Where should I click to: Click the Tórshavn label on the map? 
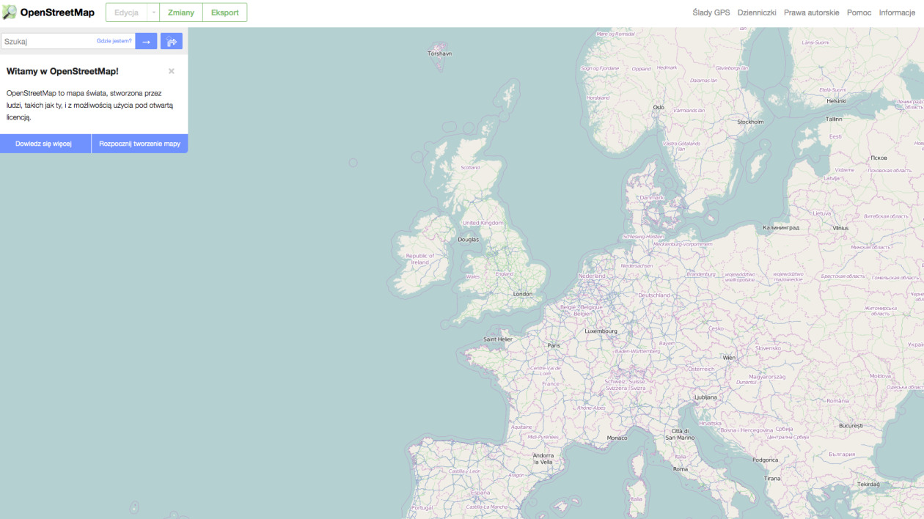[x=440, y=54]
